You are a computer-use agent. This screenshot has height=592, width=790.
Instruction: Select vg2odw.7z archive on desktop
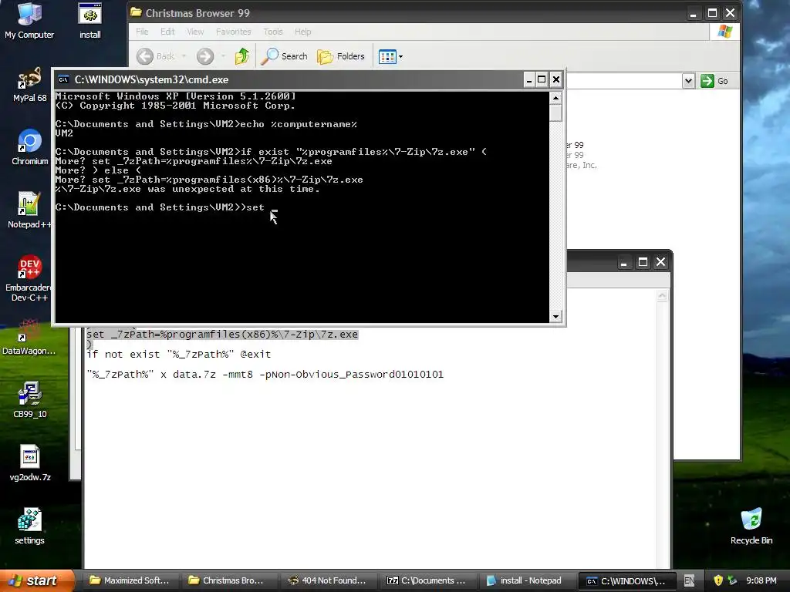click(29, 463)
